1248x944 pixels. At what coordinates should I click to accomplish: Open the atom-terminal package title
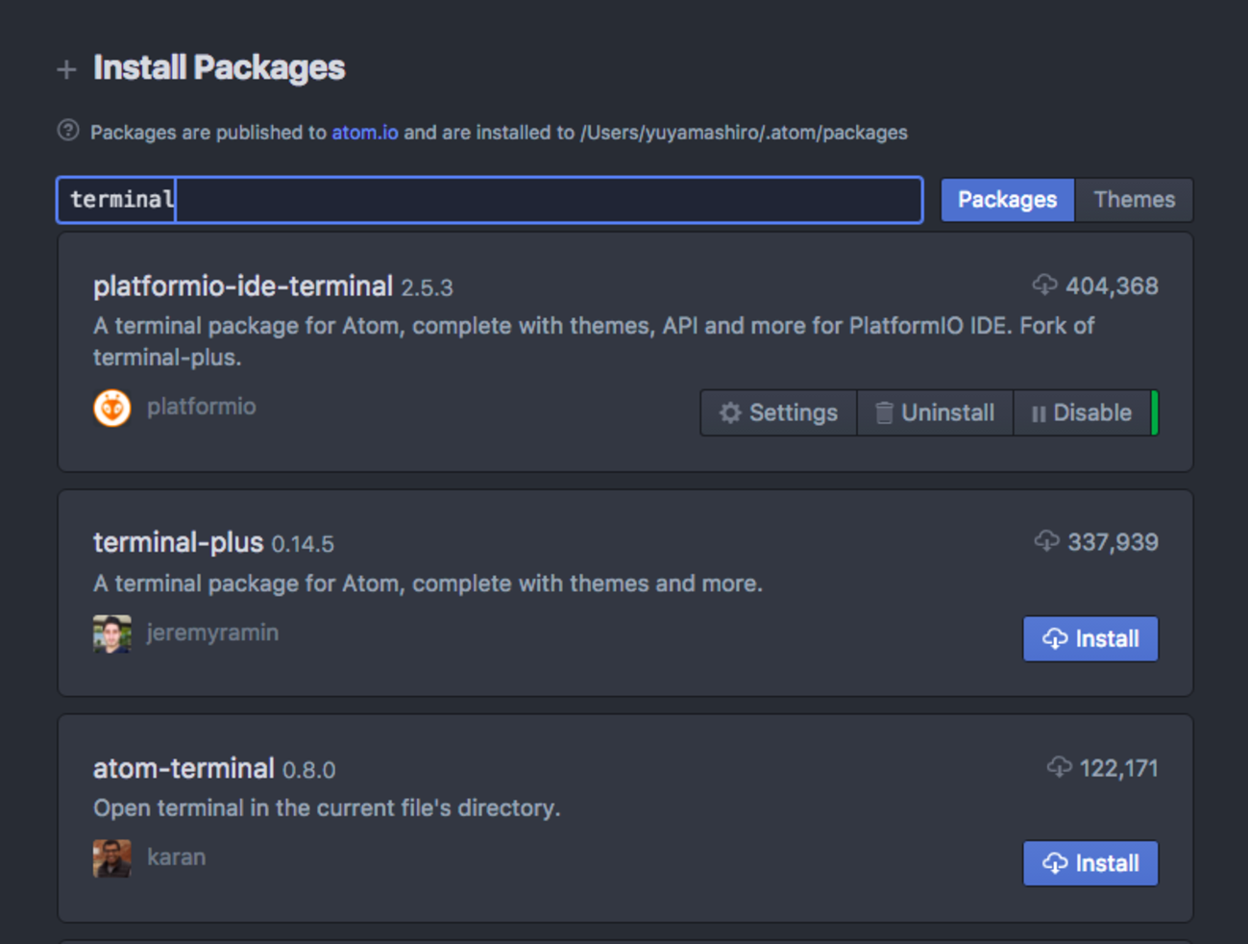pyautogui.click(x=184, y=768)
